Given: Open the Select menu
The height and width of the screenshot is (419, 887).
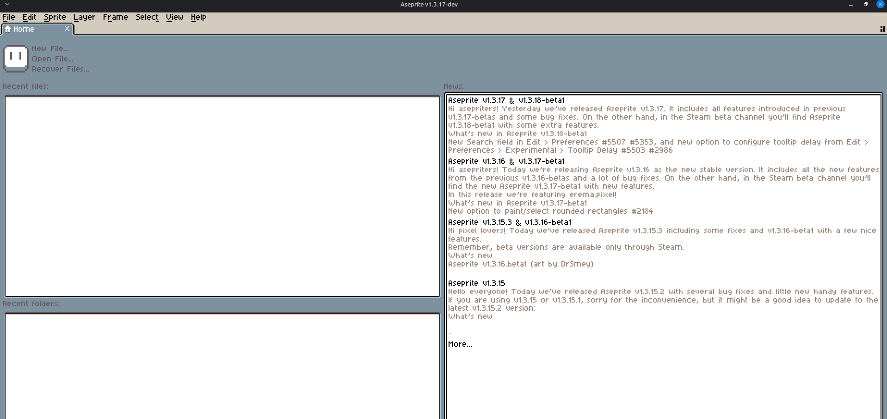Looking at the screenshot, I should (147, 17).
